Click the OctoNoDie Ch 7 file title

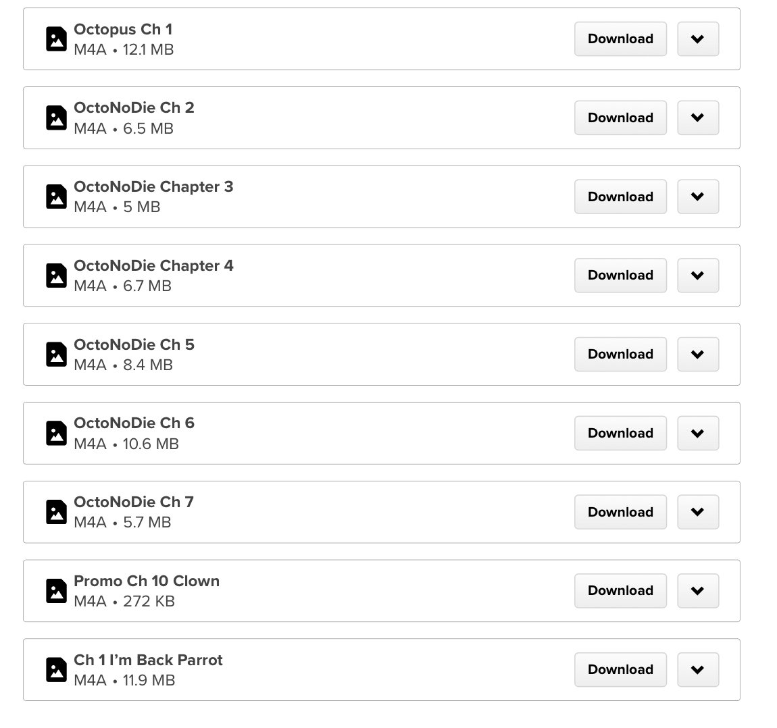pyautogui.click(x=134, y=502)
